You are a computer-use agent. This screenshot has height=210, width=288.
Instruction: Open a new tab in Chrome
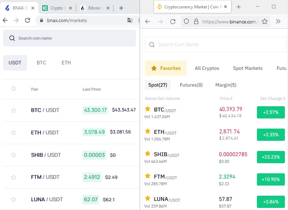tap(121, 8)
